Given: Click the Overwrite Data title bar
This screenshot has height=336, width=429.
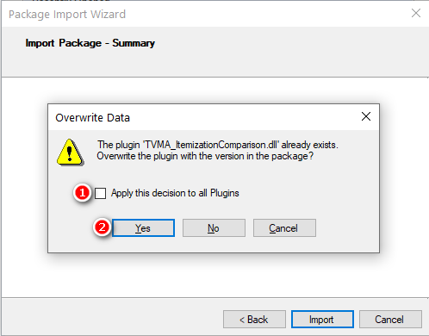Looking at the screenshot, I should (x=201, y=117).
